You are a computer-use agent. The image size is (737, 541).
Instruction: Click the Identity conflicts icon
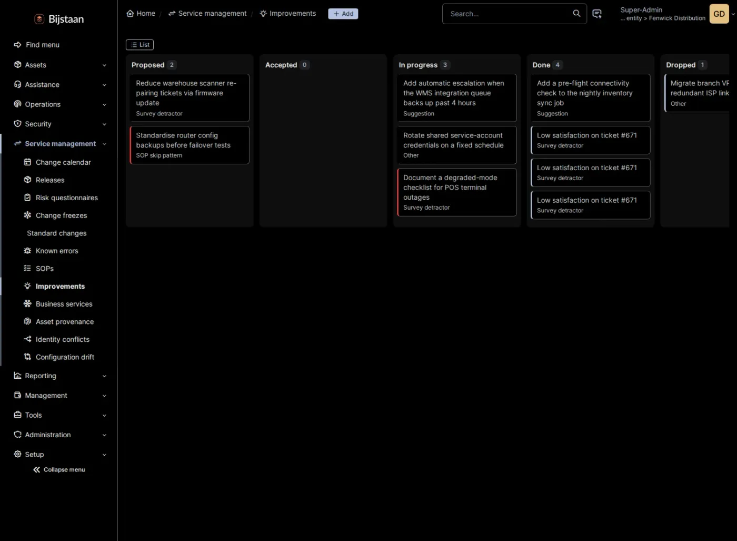(x=28, y=339)
